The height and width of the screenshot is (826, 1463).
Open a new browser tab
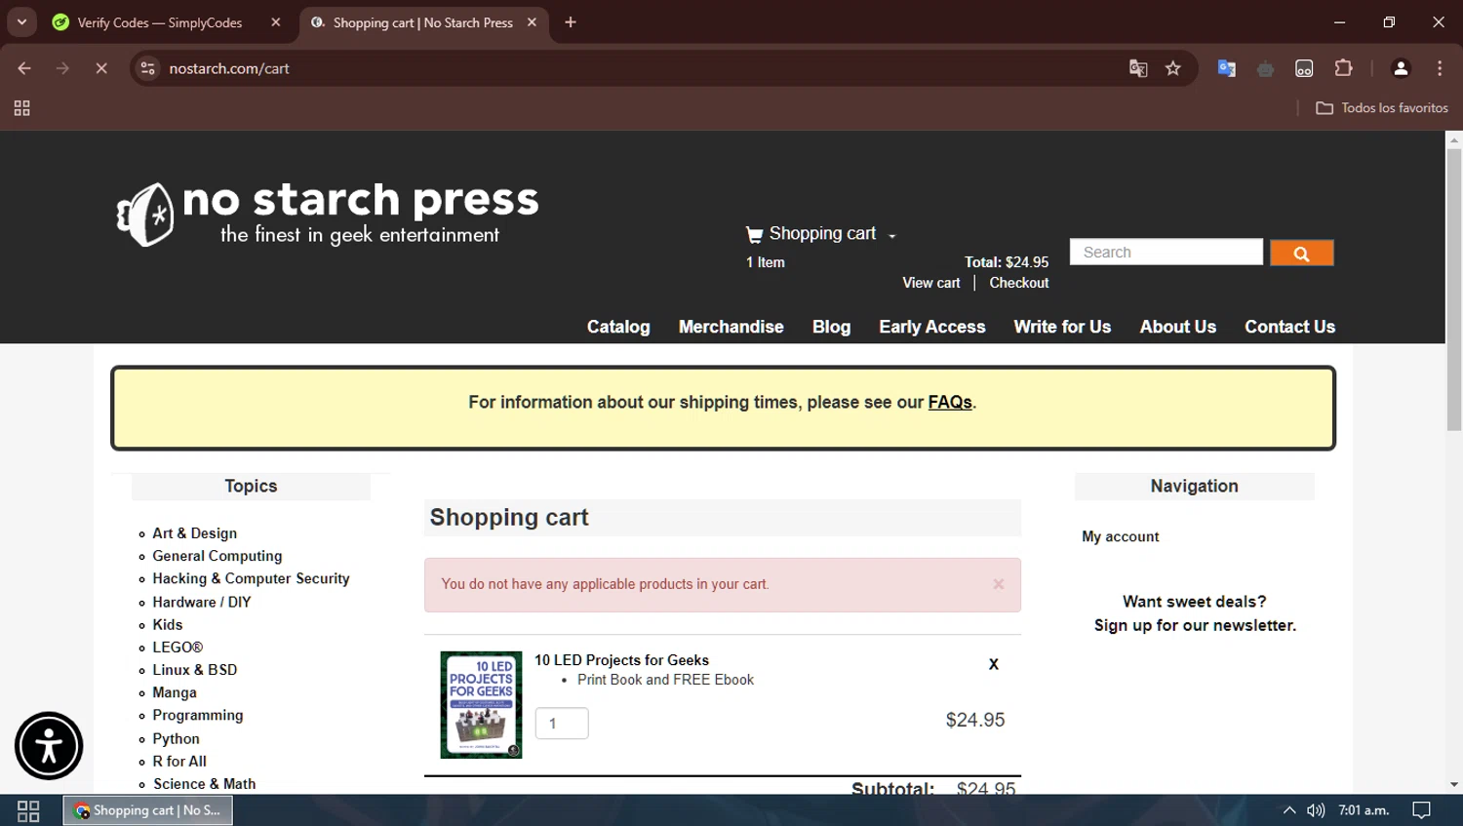571,22
